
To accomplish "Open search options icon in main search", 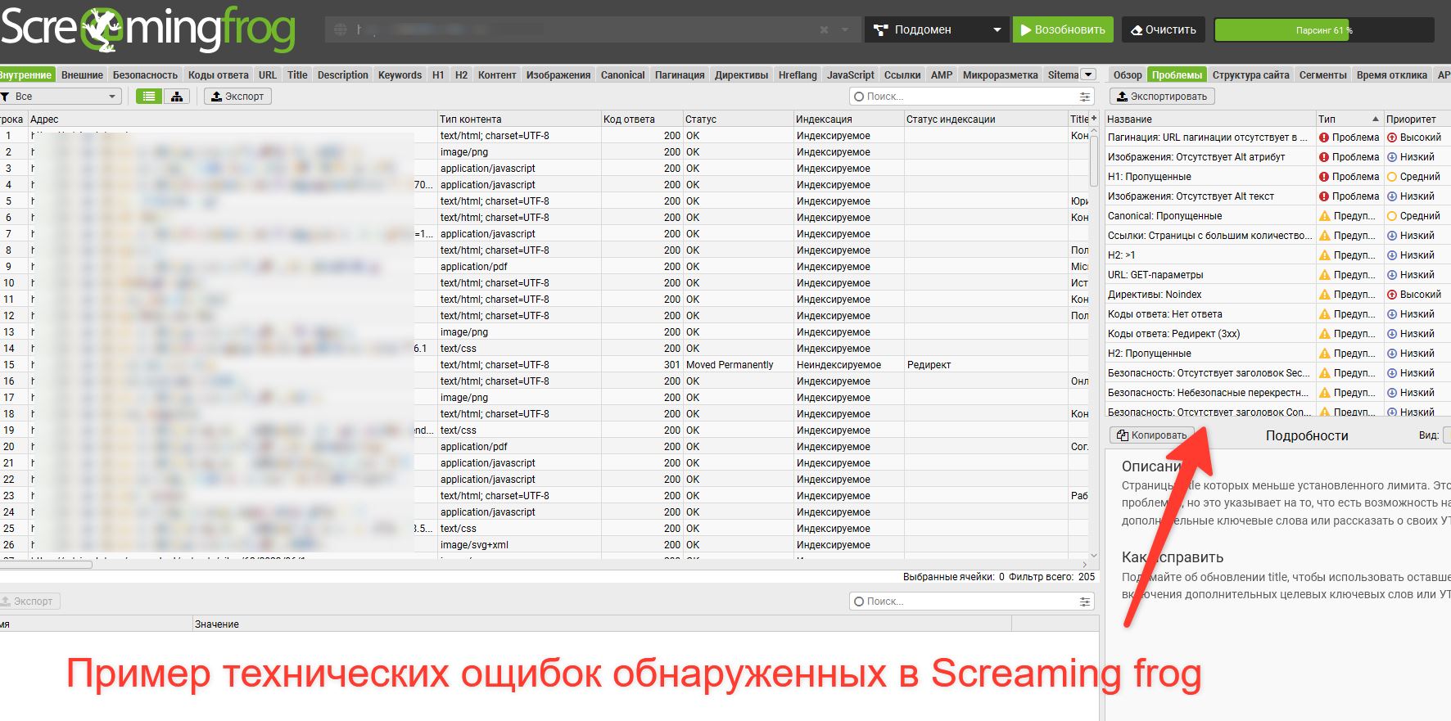I will [1085, 97].
